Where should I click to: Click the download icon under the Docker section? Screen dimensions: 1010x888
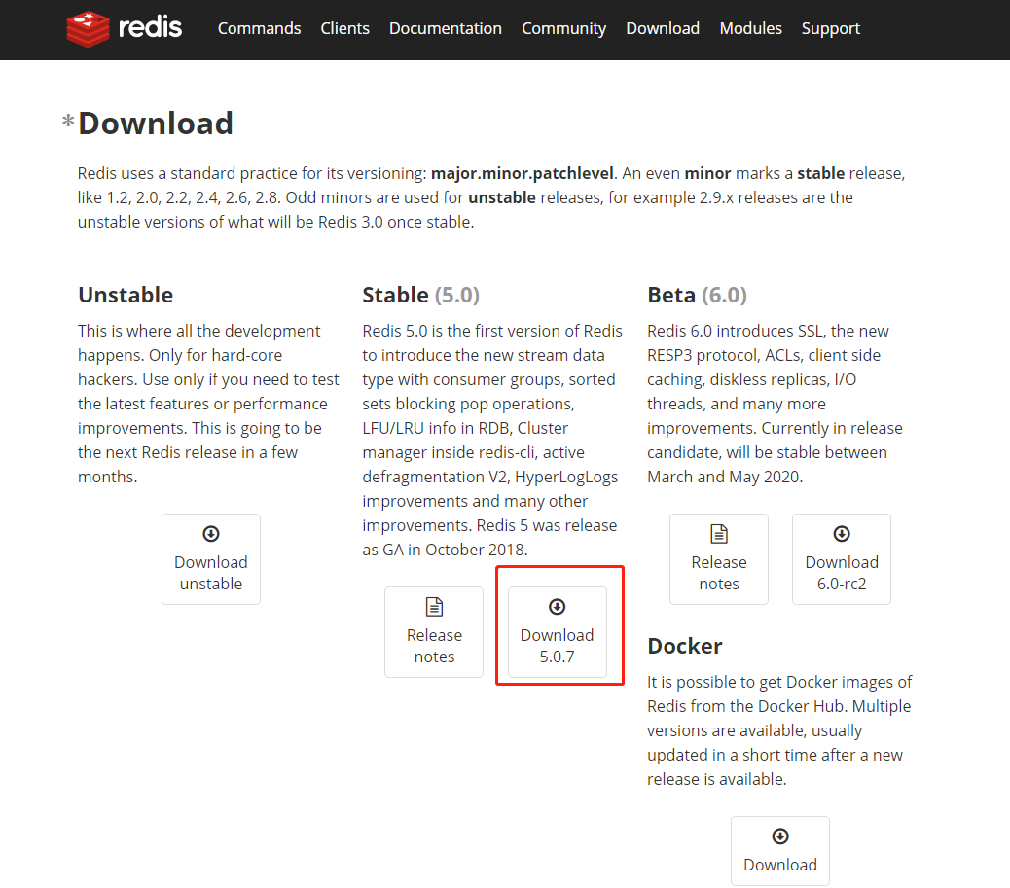(x=779, y=835)
